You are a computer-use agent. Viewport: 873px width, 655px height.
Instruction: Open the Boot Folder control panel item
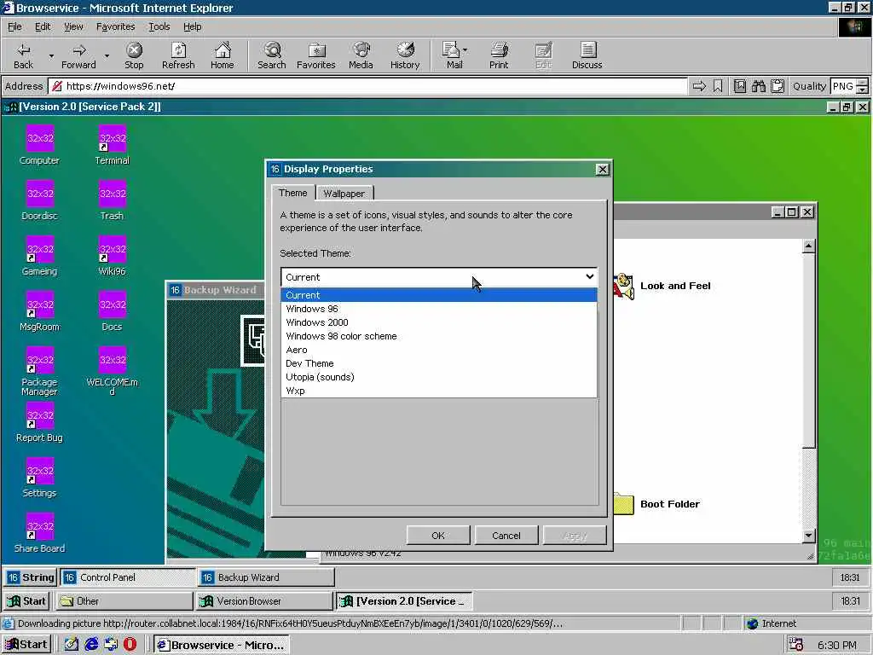[657, 504]
